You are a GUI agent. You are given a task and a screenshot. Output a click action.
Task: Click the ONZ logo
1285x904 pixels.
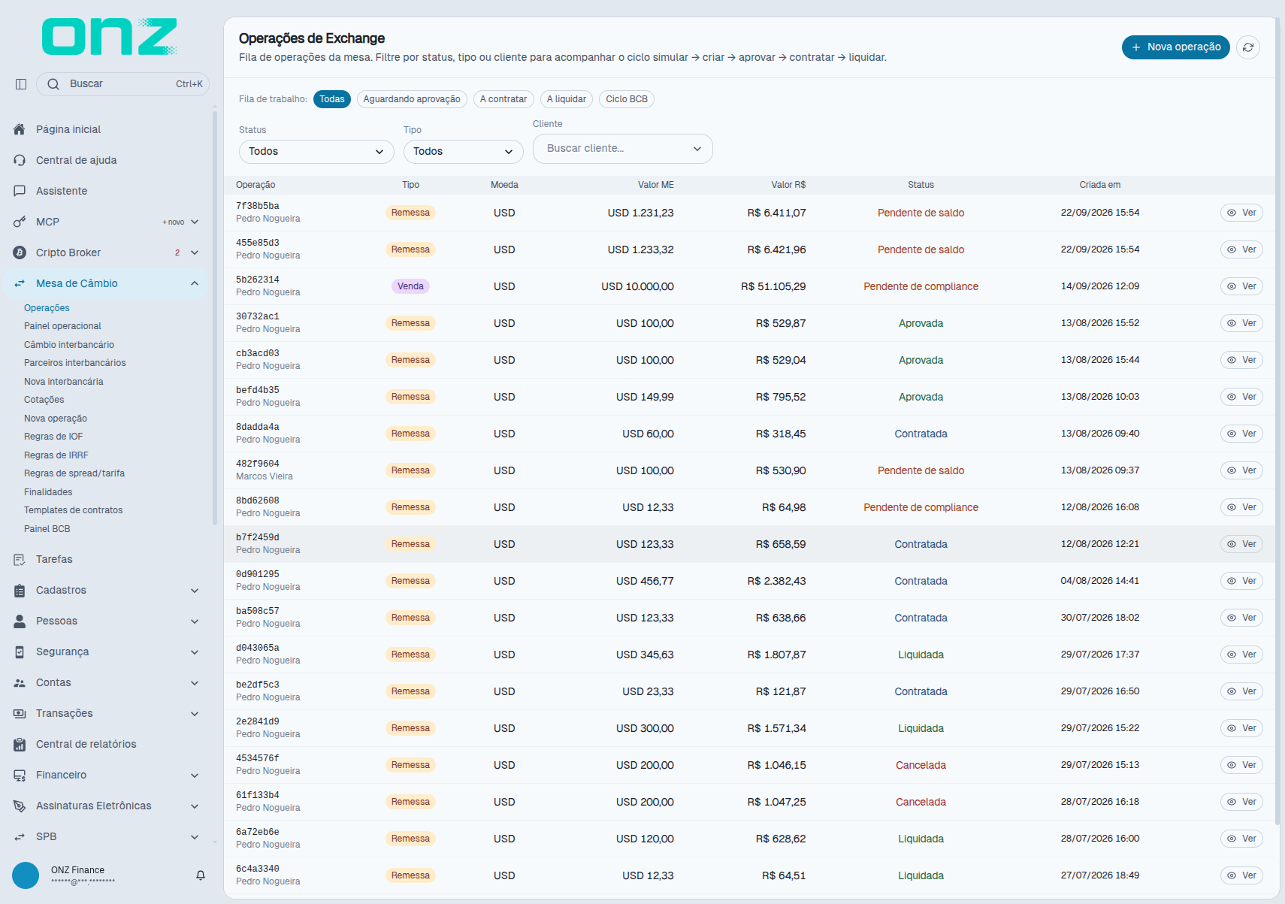click(x=110, y=37)
